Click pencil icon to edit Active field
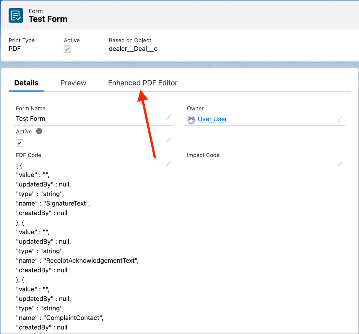This screenshot has width=359, height=334. coord(169,140)
